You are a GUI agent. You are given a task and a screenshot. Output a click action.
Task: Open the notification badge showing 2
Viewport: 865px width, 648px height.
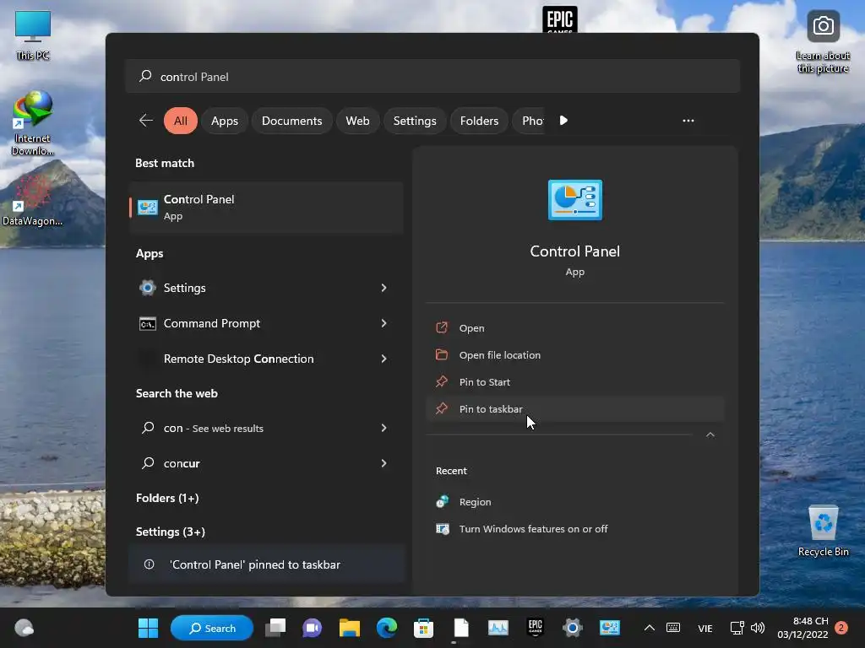pos(841,628)
